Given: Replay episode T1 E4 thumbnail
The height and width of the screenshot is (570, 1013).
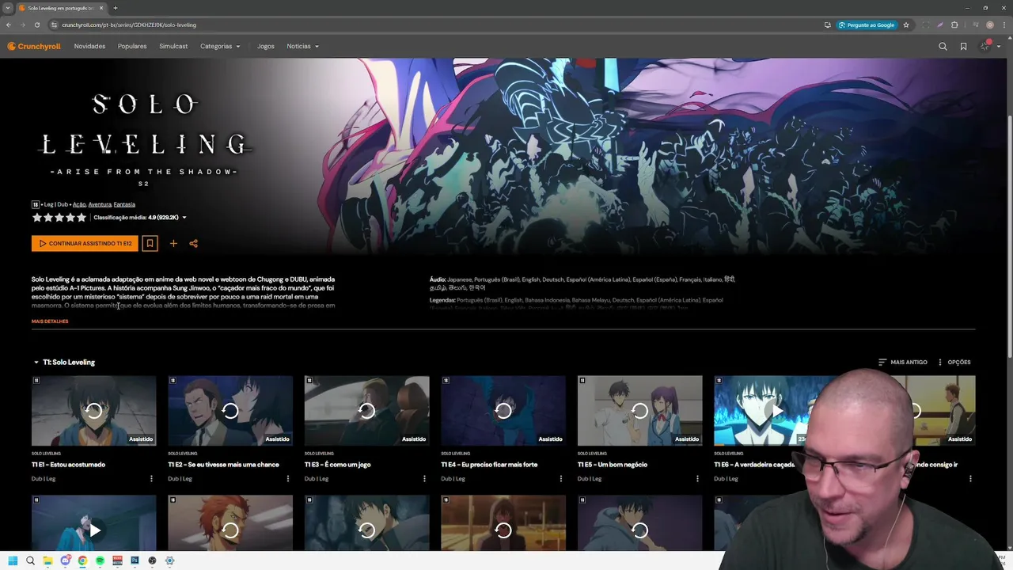Looking at the screenshot, I should click(503, 411).
